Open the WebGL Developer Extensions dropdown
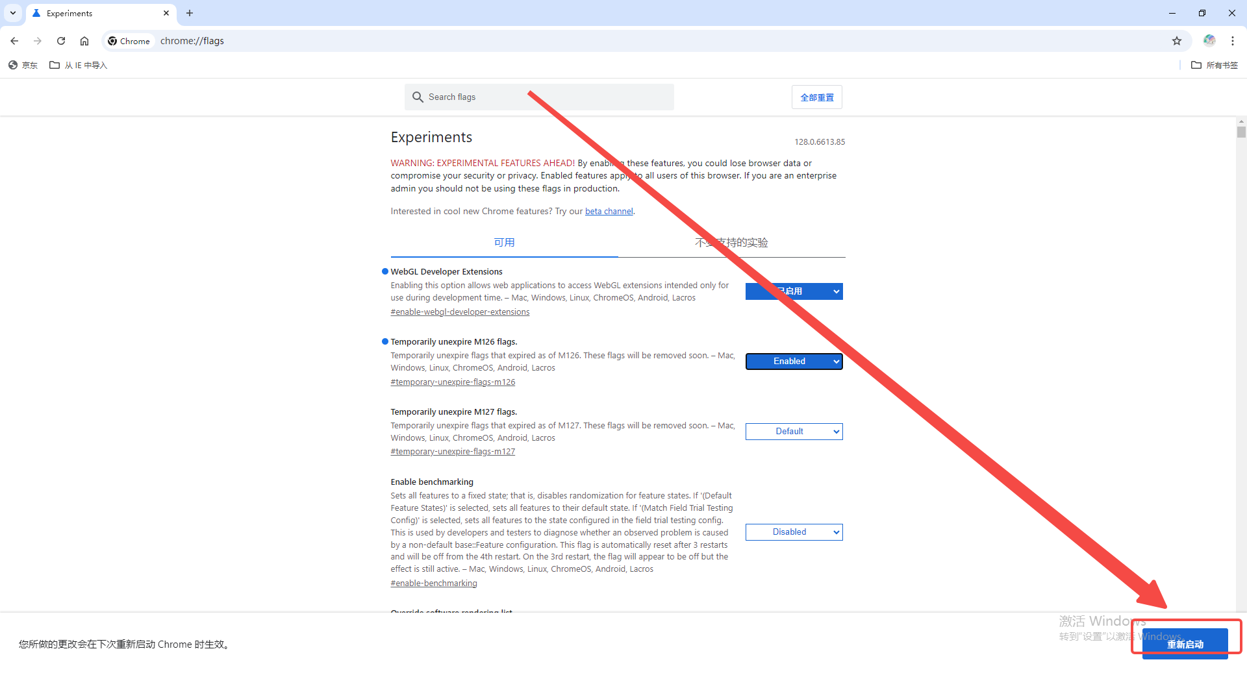The image size is (1247, 675). click(794, 291)
